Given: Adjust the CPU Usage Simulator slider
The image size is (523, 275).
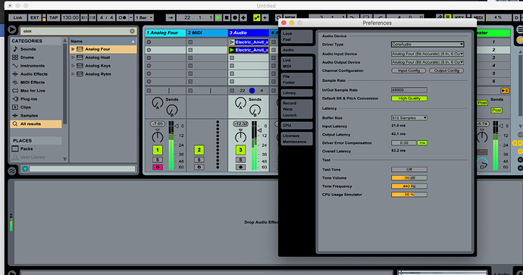Looking at the screenshot, I should (x=409, y=195).
